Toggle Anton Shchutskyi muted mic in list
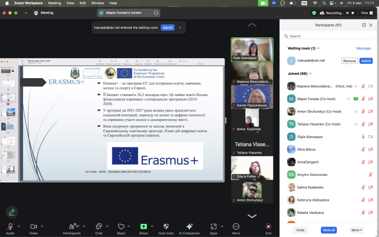Image resolution: width=379 pixels, height=237 pixels. 363,111
